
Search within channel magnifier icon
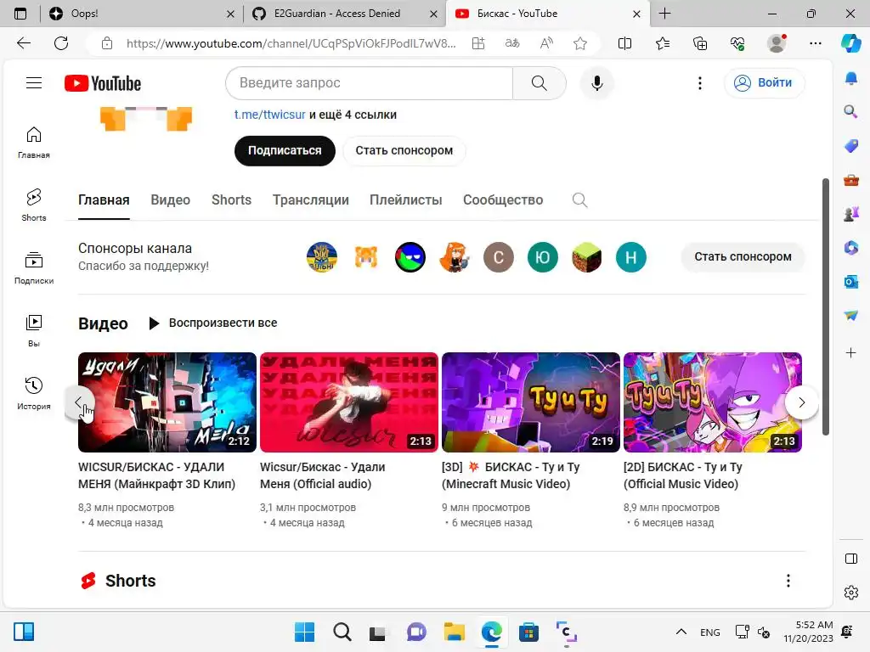[x=579, y=200]
